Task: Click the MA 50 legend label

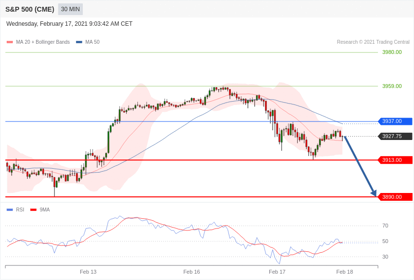Action: (x=93, y=42)
